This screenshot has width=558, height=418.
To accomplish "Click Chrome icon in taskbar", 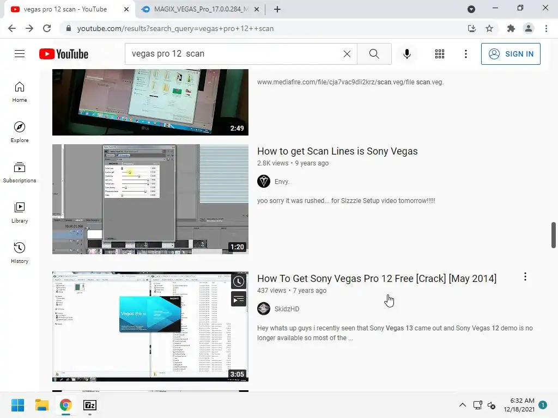I will [x=65, y=405].
